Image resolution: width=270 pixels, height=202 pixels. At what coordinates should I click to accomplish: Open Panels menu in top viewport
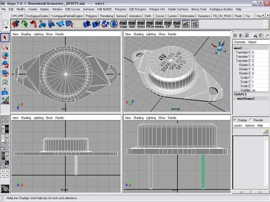pyautogui.click(x=59, y=34)
